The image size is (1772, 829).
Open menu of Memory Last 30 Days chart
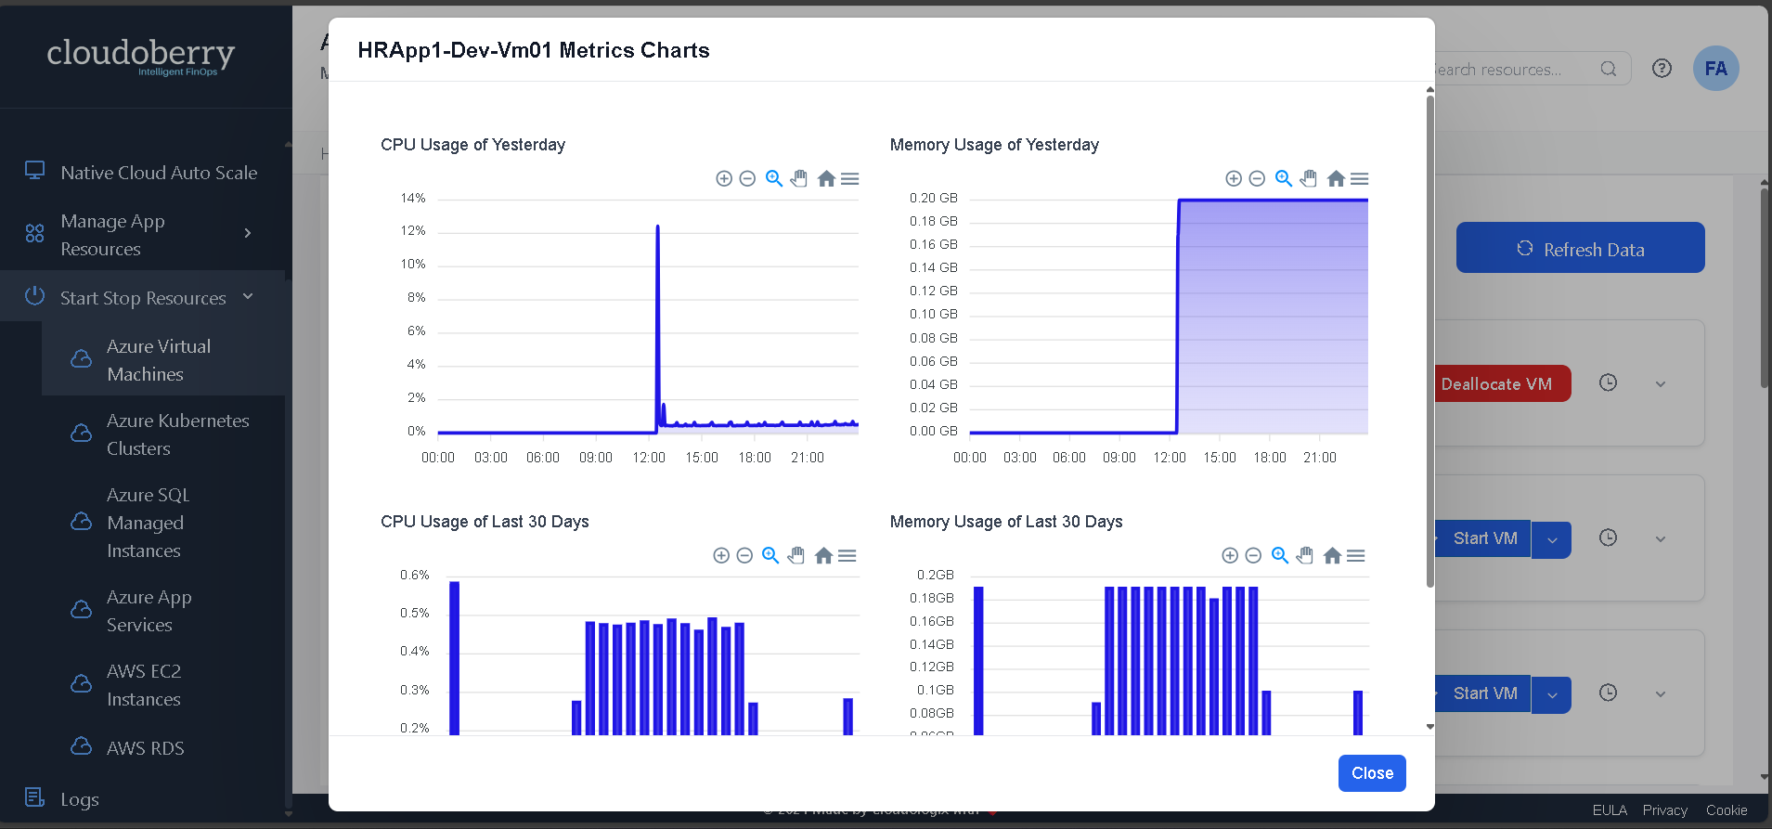click(x=1355, y=555)
